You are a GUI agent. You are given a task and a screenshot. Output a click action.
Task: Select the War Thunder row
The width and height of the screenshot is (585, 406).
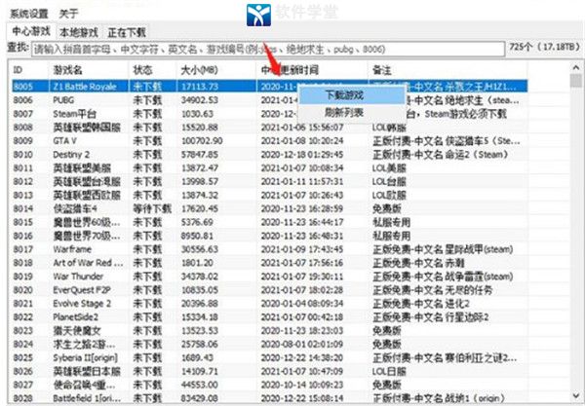pyautogui.click(x=269, y=277)
